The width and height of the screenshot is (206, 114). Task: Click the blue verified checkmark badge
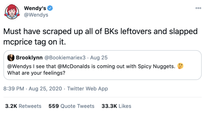click(50, 8)
